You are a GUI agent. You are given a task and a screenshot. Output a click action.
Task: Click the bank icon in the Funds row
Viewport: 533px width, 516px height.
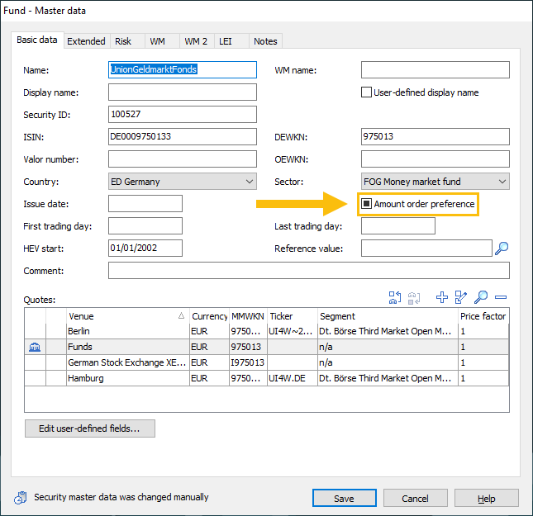35,348
